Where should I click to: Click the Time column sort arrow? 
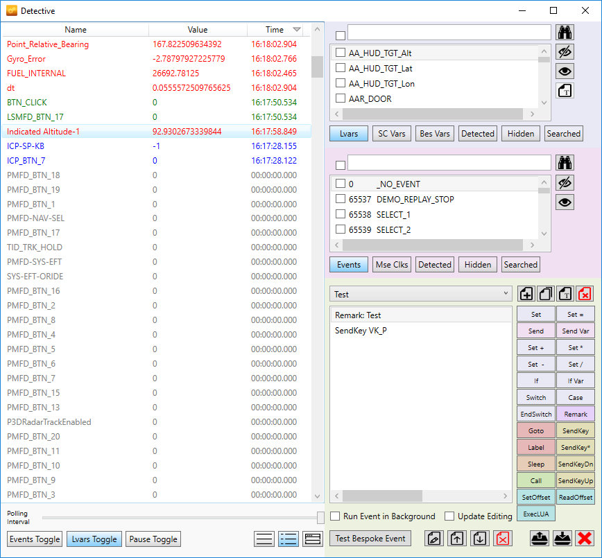[x=296, y=30]
